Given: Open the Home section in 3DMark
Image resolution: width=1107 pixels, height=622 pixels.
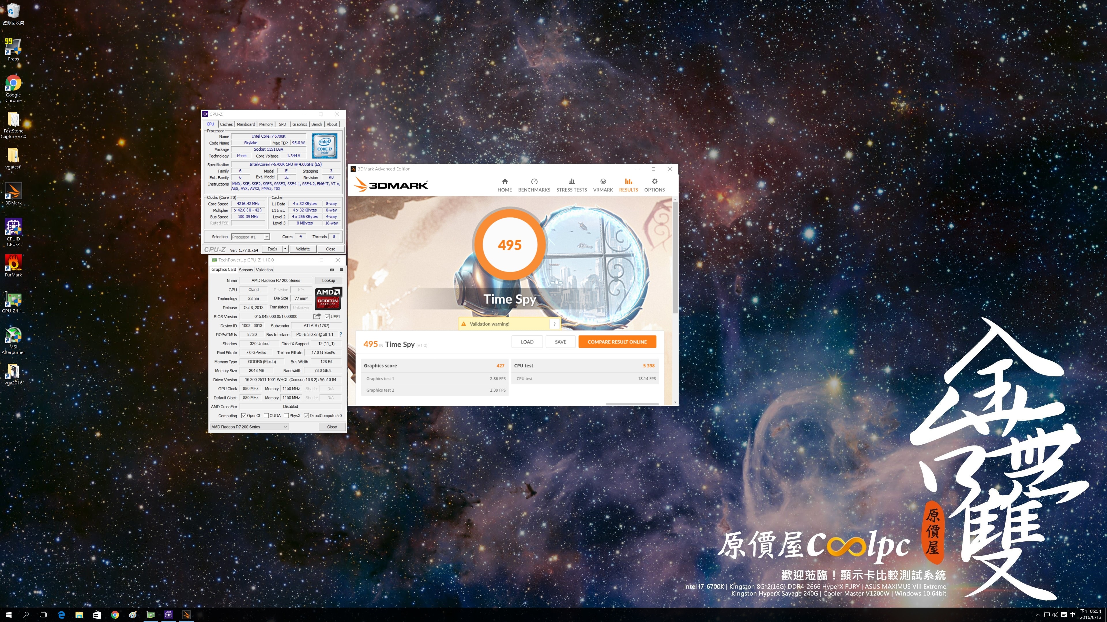Looking at the screenshot, I should (x=504, y=185).
